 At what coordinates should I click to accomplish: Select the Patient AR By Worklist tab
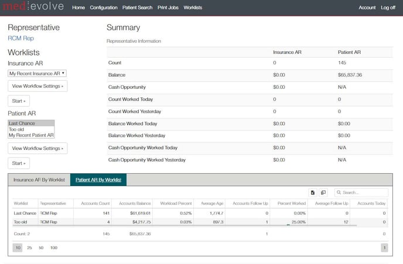click(98, 180)
